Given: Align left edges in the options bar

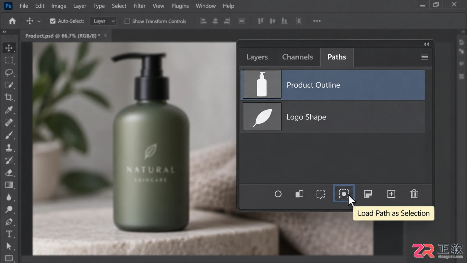Looking at the screenshot, I should 203,21.
